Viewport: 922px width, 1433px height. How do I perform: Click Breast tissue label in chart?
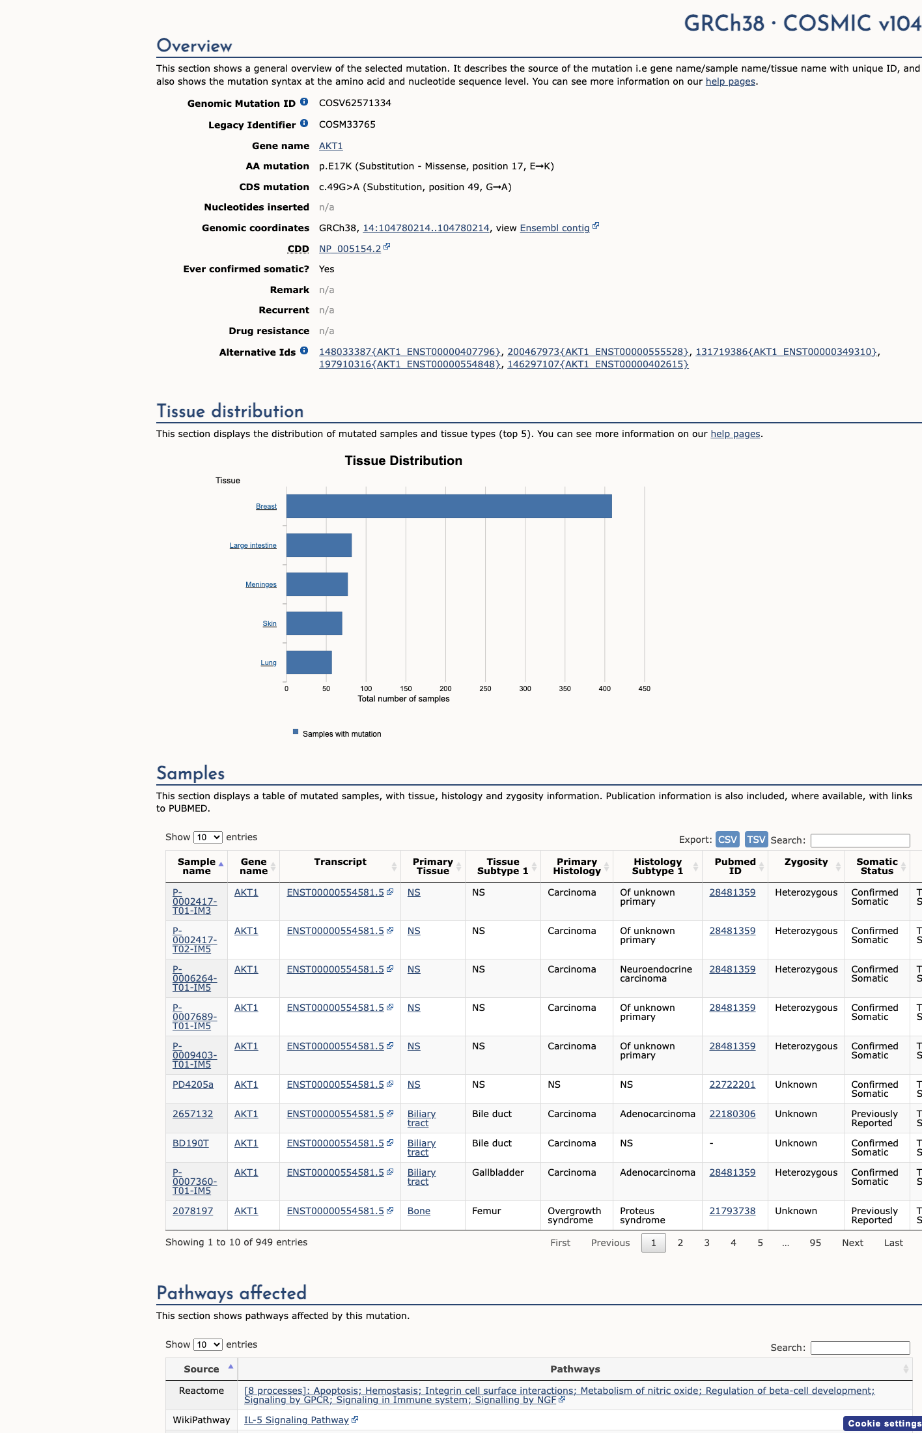pos(266,506)
